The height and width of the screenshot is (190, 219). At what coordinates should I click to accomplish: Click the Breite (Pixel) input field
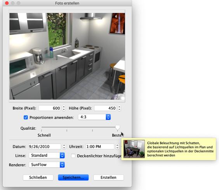tap(50, 108)
